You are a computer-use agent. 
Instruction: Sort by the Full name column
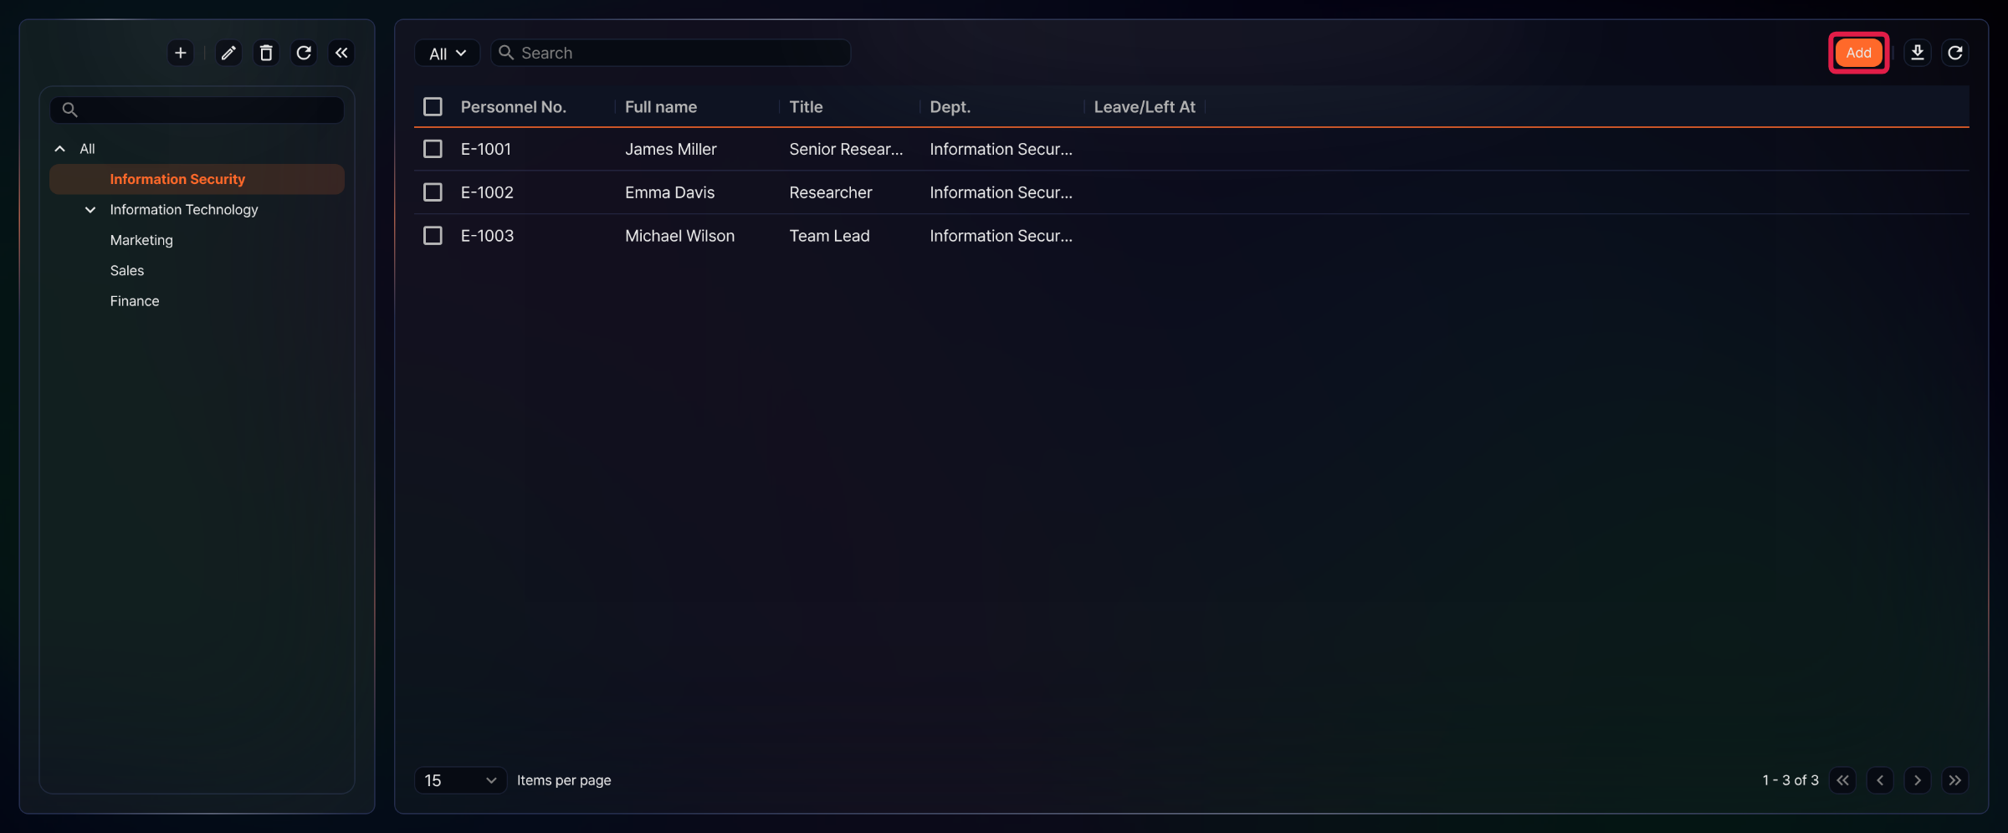(661, 107)
